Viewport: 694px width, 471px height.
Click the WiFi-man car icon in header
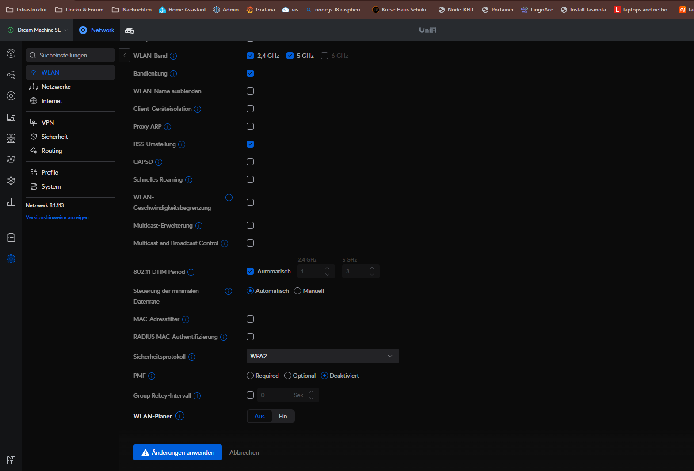pos(130,30)
